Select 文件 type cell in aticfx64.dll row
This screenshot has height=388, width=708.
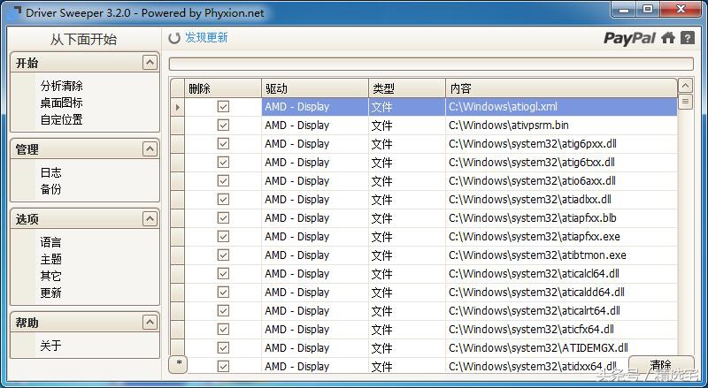point(407,330)
